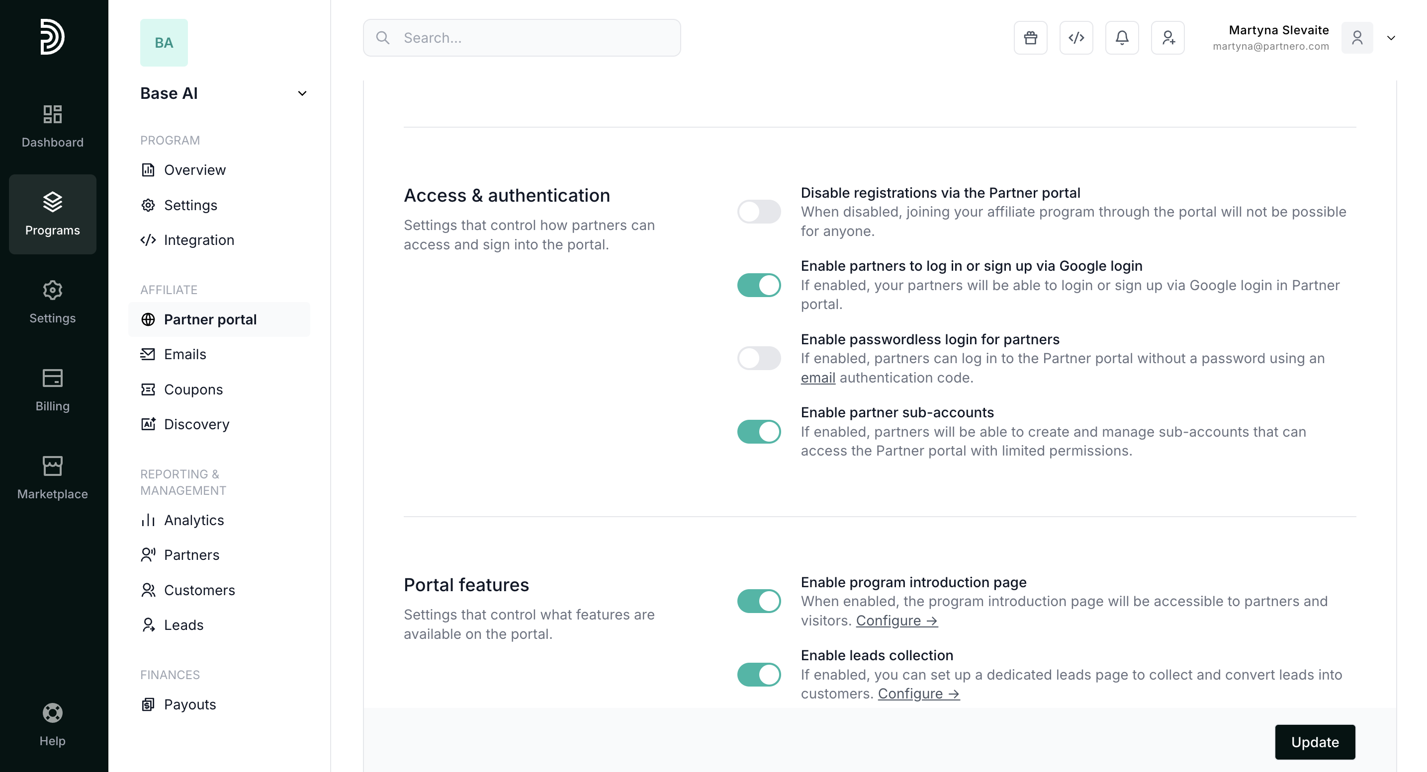This screenshot has height=772, width=1427.
Task: Disable partner sub-accounts toggle
Action: pos(758,432)
